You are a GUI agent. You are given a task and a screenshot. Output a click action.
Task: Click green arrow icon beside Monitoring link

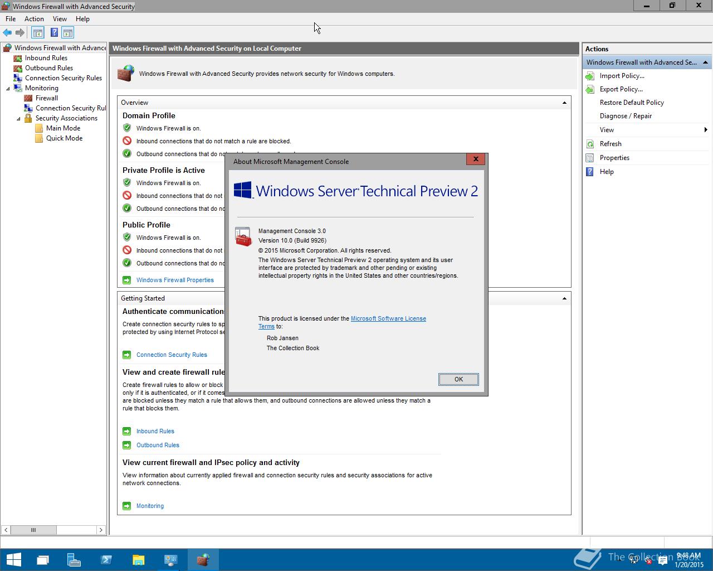click(x=126, y=506)
